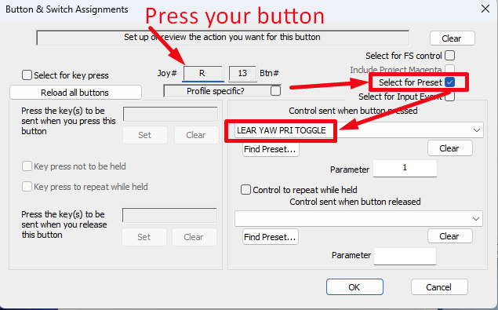Click the Parameter field containing 1
Image resolution: width=498 pixels, height=310 pixels.
coord(405,168)
